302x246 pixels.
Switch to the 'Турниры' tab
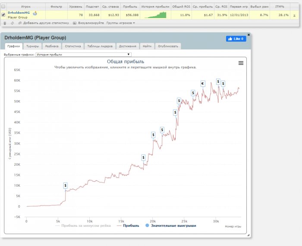[x=32, y=46]
